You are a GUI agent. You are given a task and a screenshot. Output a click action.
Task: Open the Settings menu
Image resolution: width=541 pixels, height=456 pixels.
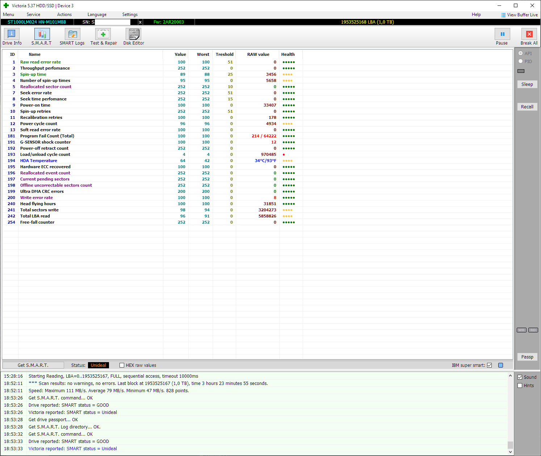point(130,14)
